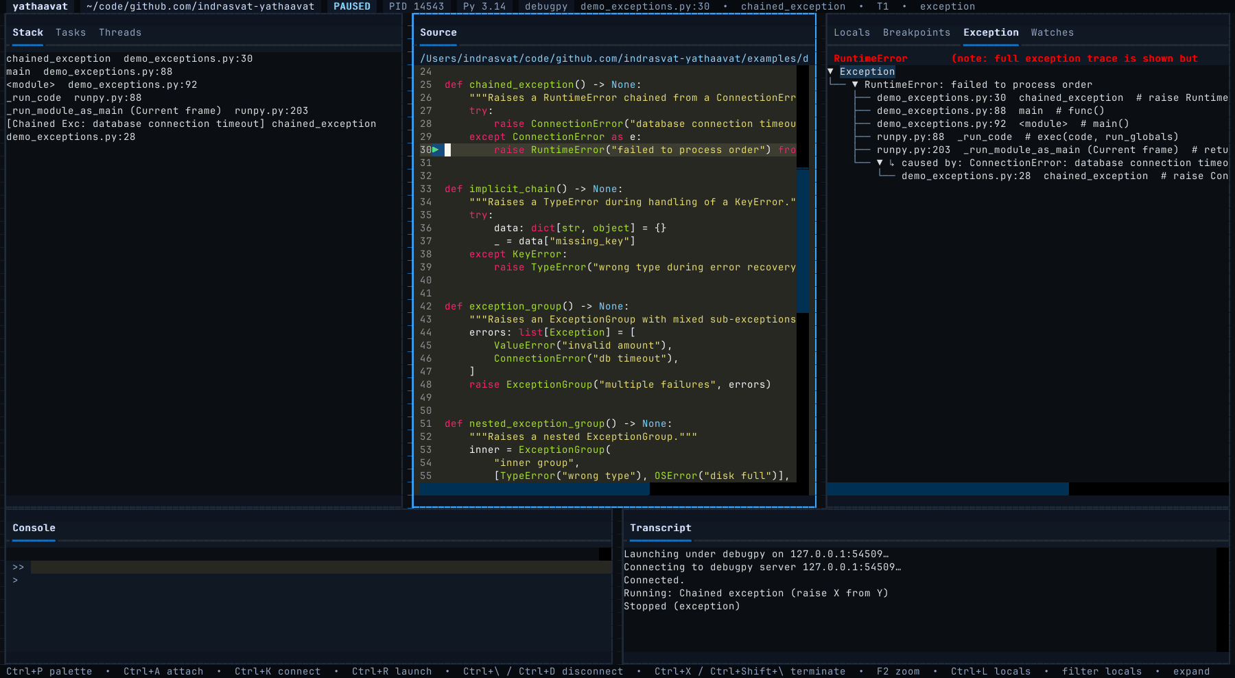Select runpy.py:203 row in Exception tree

tap(1052, 150)
